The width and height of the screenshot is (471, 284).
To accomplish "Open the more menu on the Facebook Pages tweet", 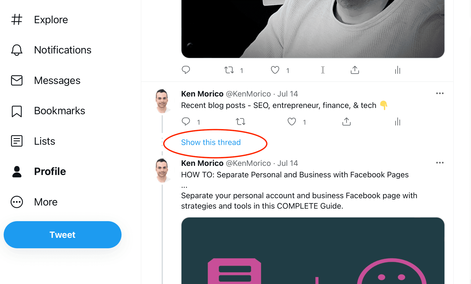I will coord(440,162).
